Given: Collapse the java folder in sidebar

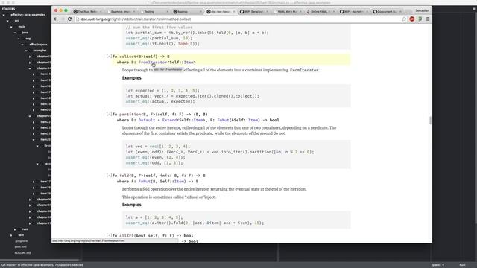Looking at the screenshot, I should pyautogui.click(x=15, y=33).
